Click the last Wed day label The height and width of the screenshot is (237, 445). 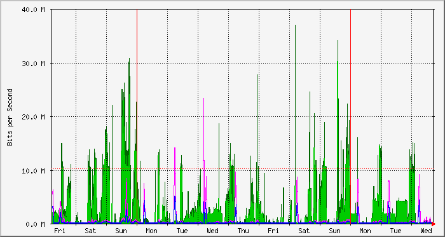(x=426, y=231)
